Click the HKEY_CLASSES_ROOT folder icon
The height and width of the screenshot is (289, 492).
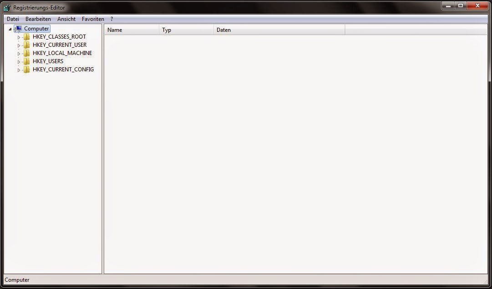point(27,37)
